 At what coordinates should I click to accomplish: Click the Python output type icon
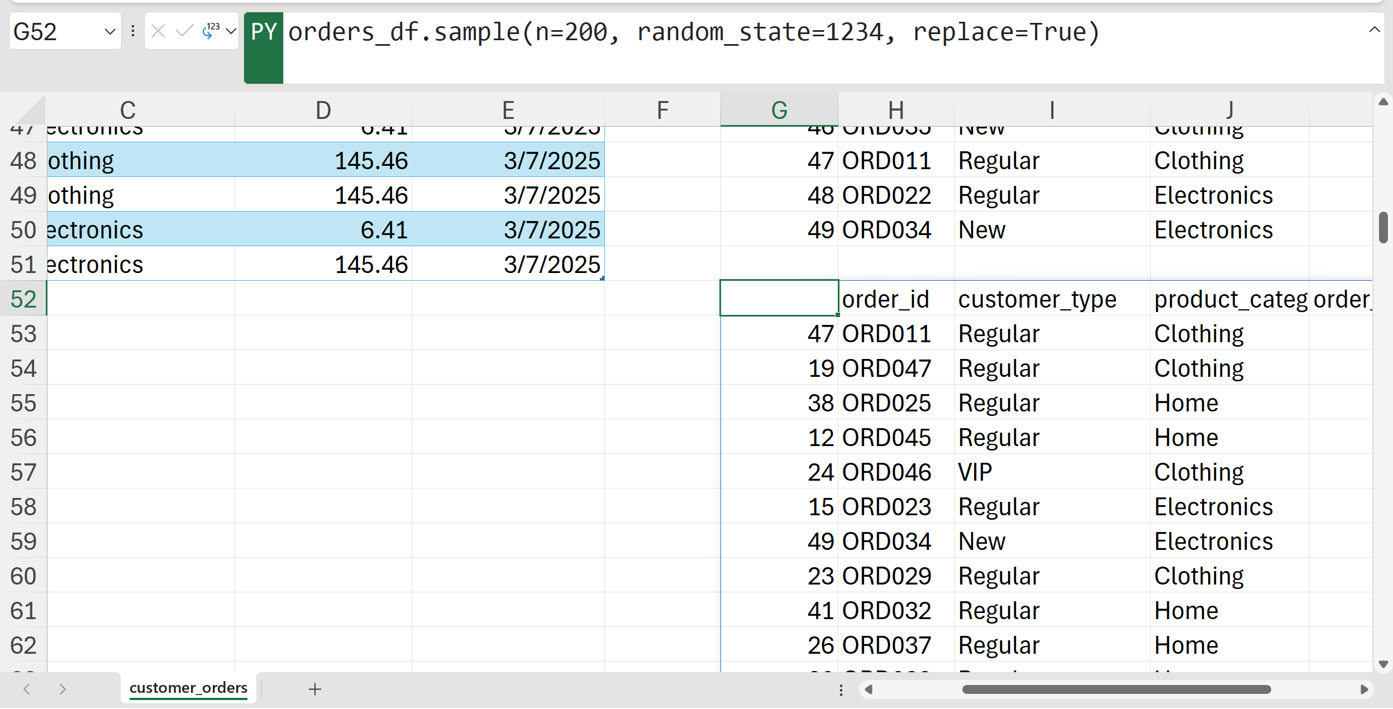point(211,31)
